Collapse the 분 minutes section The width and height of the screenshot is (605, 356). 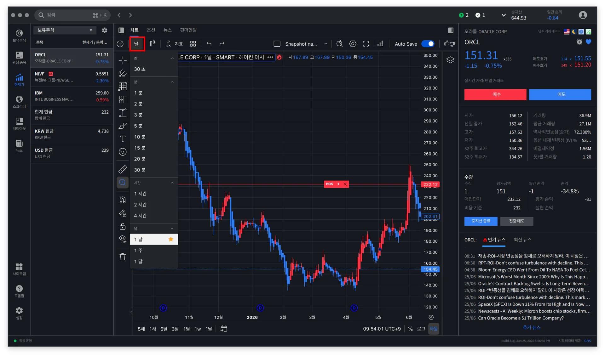tap(172, 82)
